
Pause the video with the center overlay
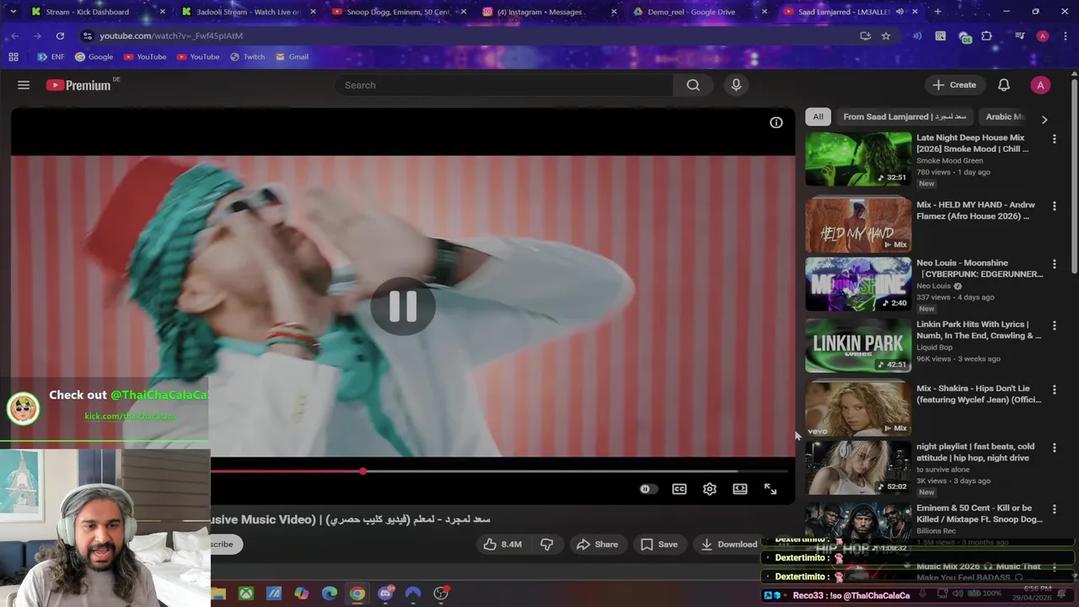(403, 306)
